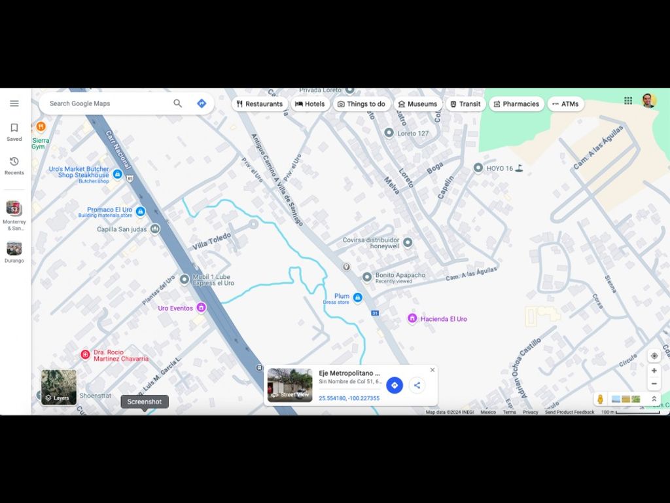The image size is (670, 503).
Task: Focus the Search Google Maps field
Action: coord(107,103)
